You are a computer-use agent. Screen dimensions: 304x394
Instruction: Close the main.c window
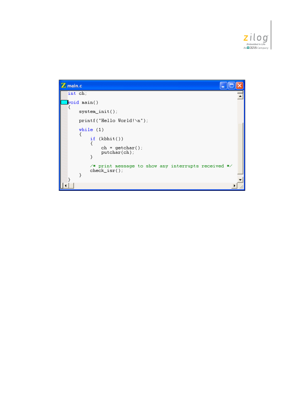[x=240, y=85]
